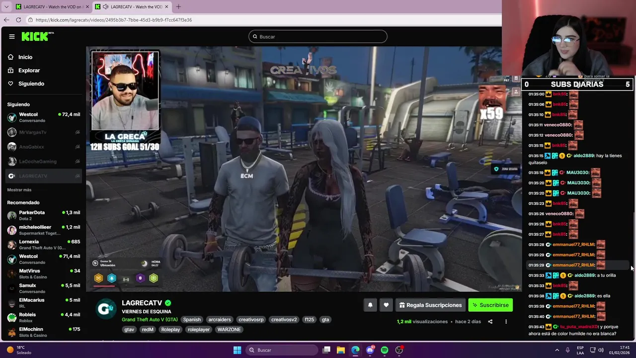The width and height of the screenshot is (636, 358).
Task: Open Explorar in the sidebar
Action: pos(29,71)
